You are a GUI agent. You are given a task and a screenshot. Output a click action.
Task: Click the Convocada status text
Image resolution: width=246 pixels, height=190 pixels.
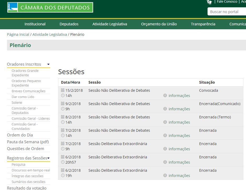[x=209, y=90]
